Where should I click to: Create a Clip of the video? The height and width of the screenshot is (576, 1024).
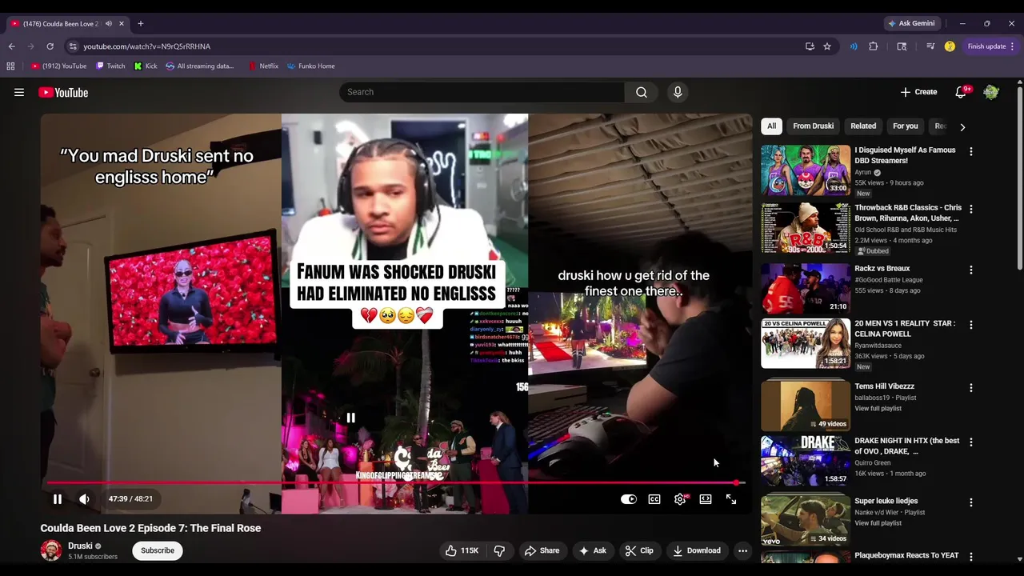639,550
